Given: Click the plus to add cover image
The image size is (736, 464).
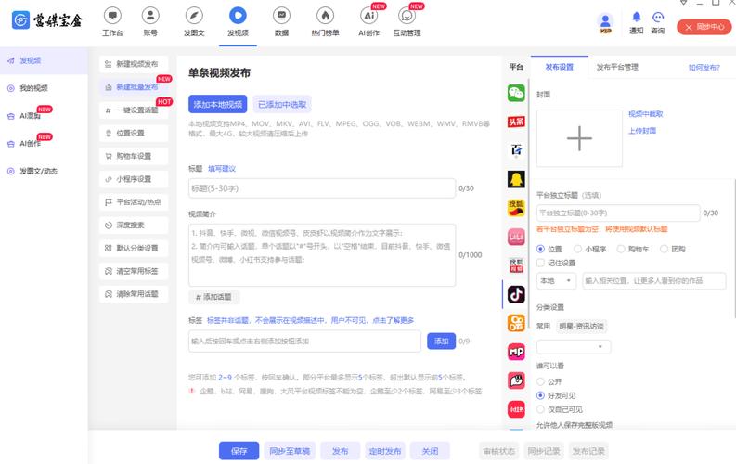Looking at the screenshot, I should click(x=579, y=138).
